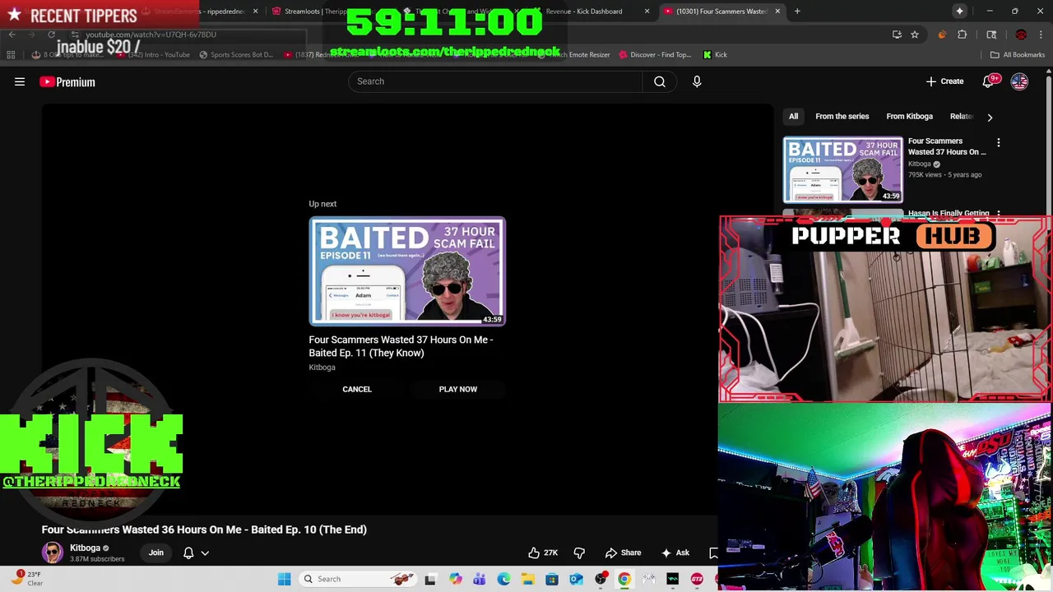The width and height of the screenshot is (1053, 592).
Task: Open Outlook from the taskbar
Action: tap(576, 579)
